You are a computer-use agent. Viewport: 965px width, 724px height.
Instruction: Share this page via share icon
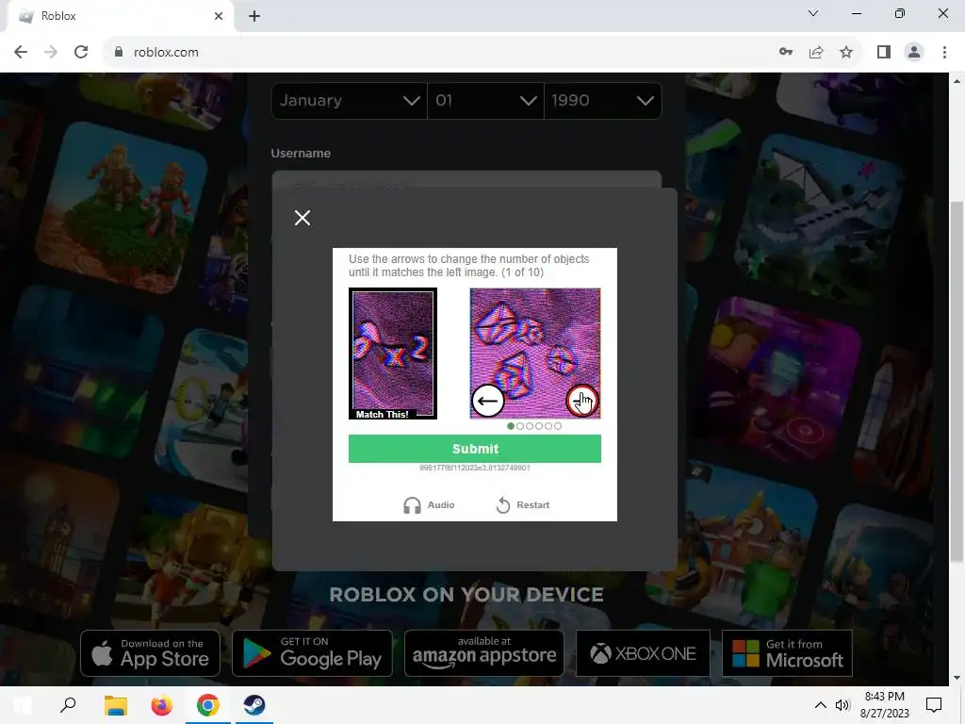point(816,53)
